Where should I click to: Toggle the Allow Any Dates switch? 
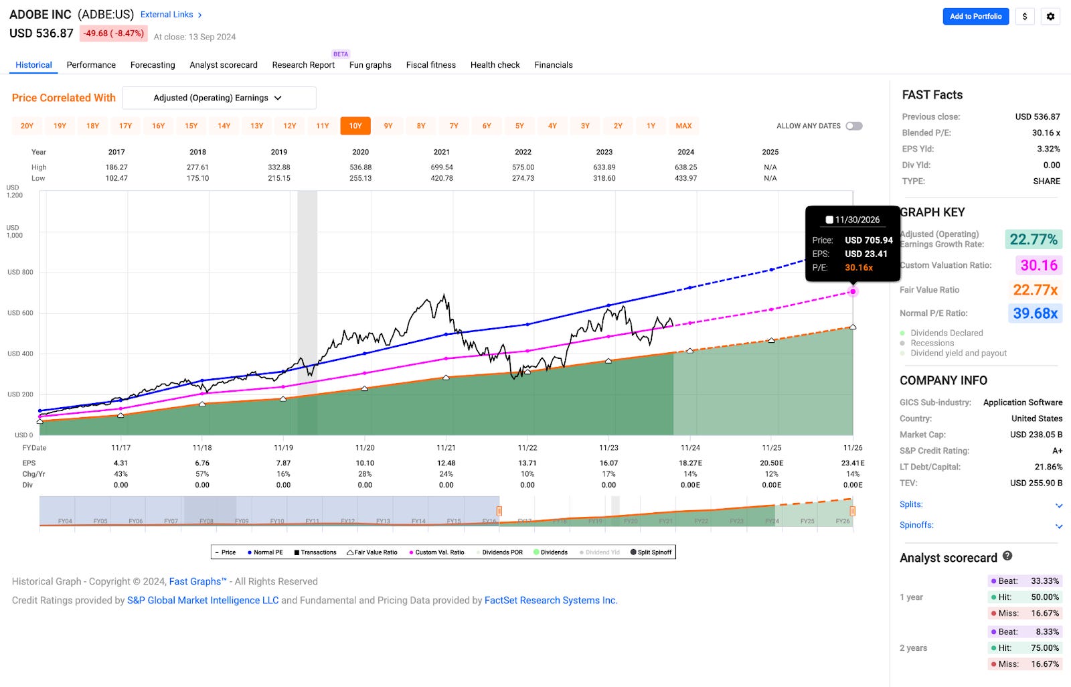[x=854, y=126]
